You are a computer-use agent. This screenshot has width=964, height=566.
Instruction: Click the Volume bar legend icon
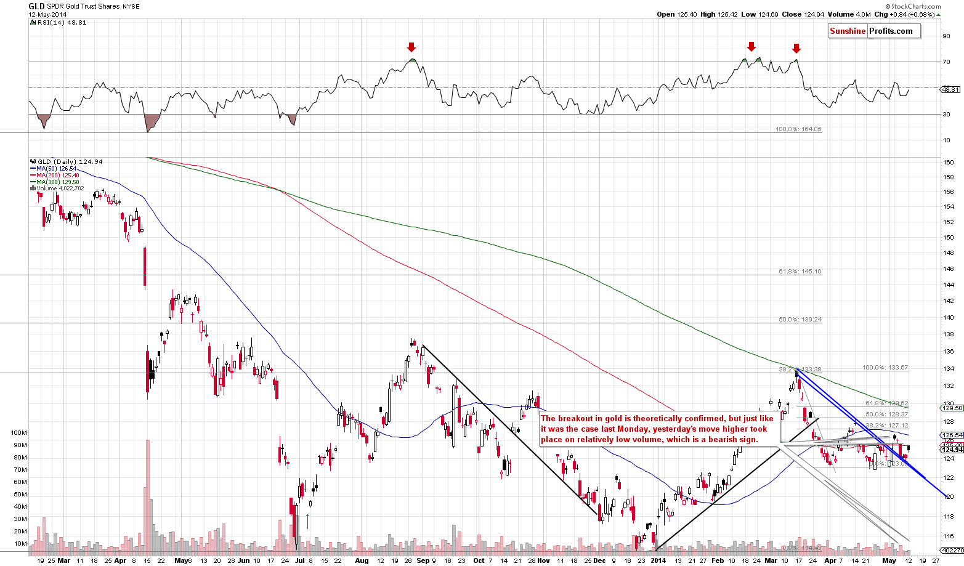(33, 188)
